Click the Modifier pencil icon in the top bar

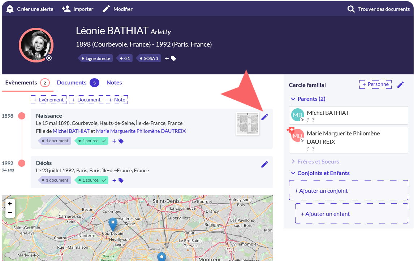coord(106,9)
